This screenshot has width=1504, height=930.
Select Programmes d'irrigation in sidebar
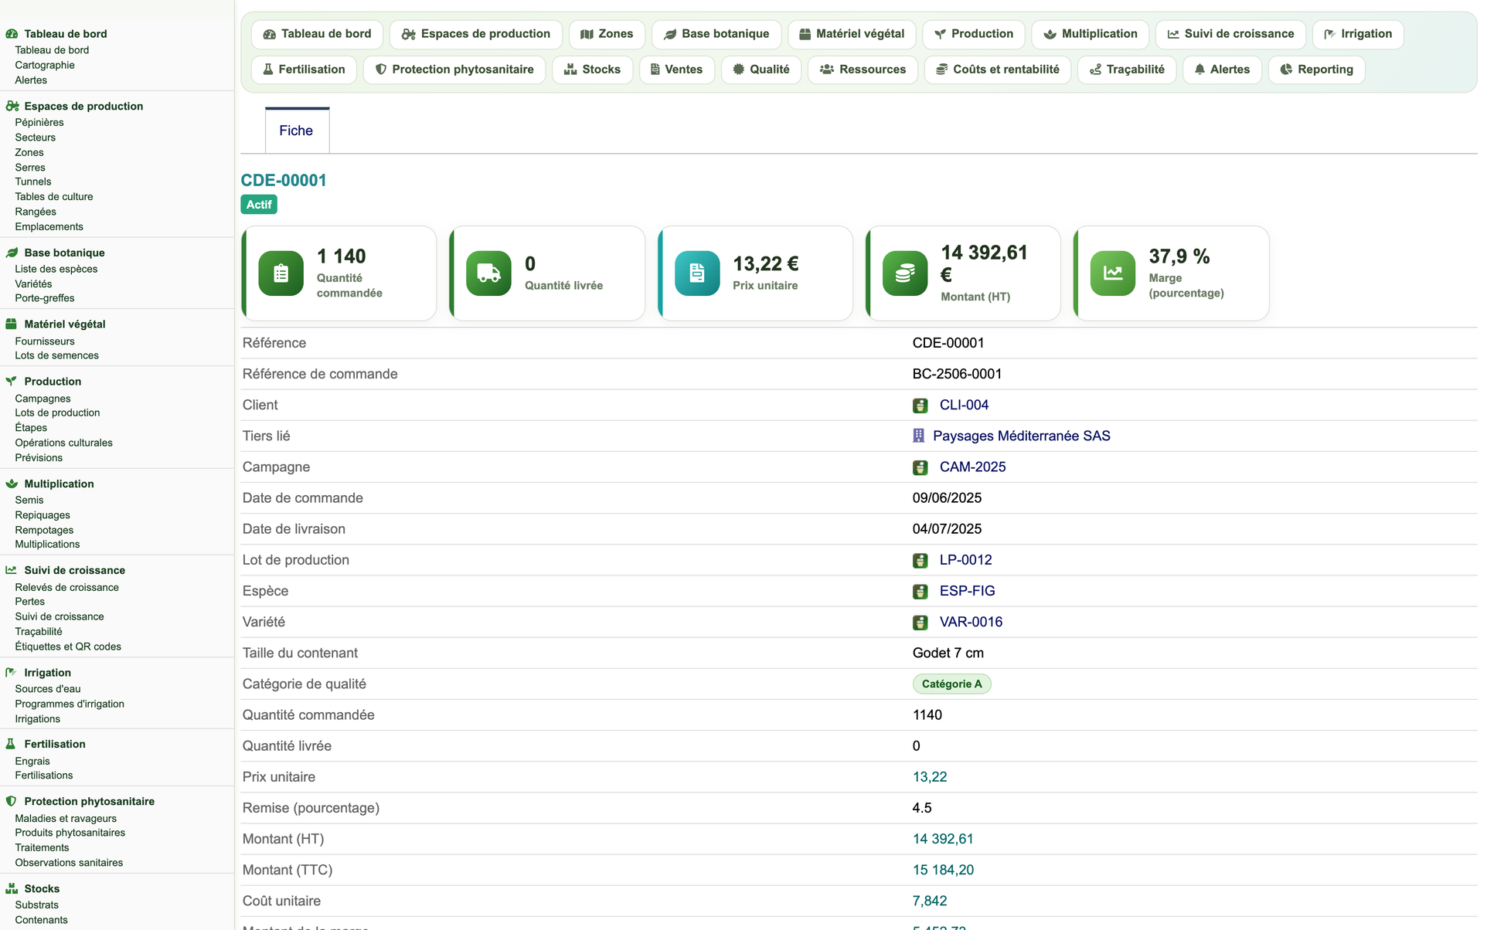pos(70,704)
